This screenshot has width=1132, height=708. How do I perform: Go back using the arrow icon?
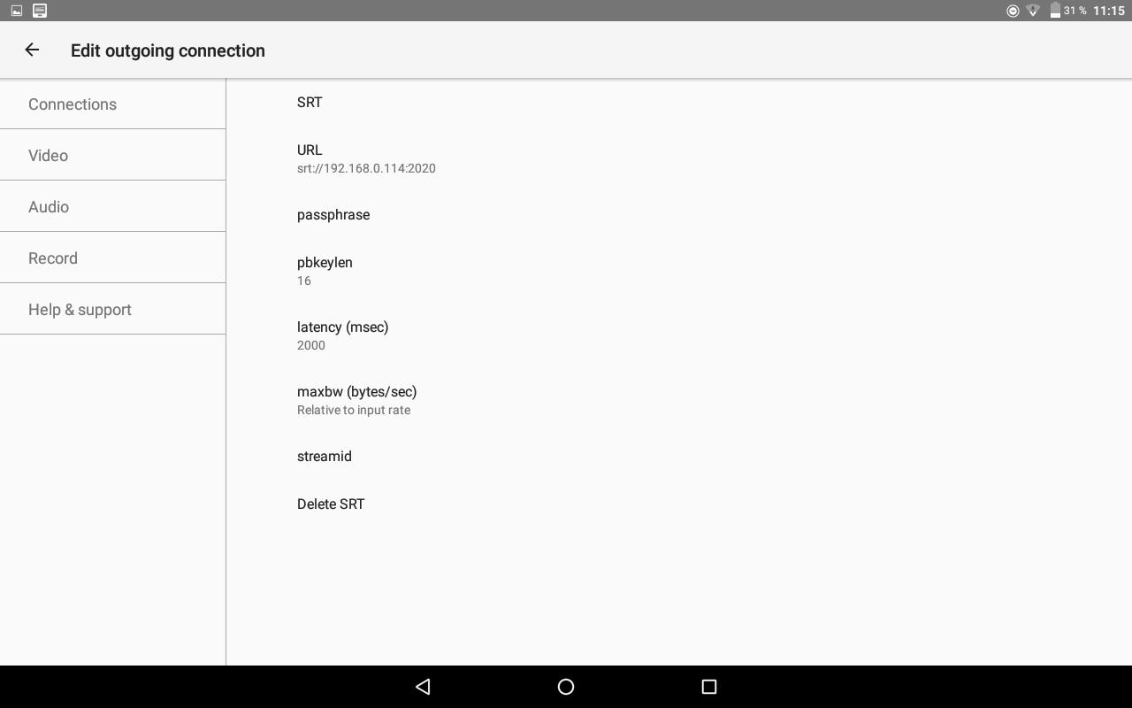coord(32,50)
